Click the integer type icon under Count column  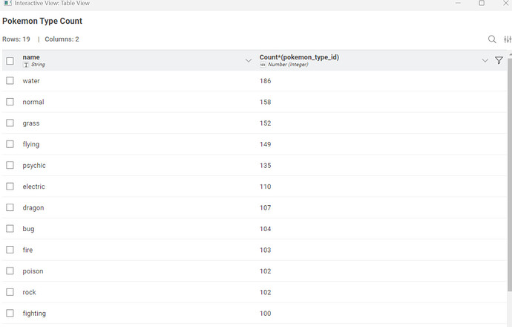(x=263, y=65)
